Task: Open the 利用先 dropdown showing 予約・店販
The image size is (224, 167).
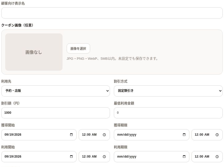Action: tap(55, 91)
